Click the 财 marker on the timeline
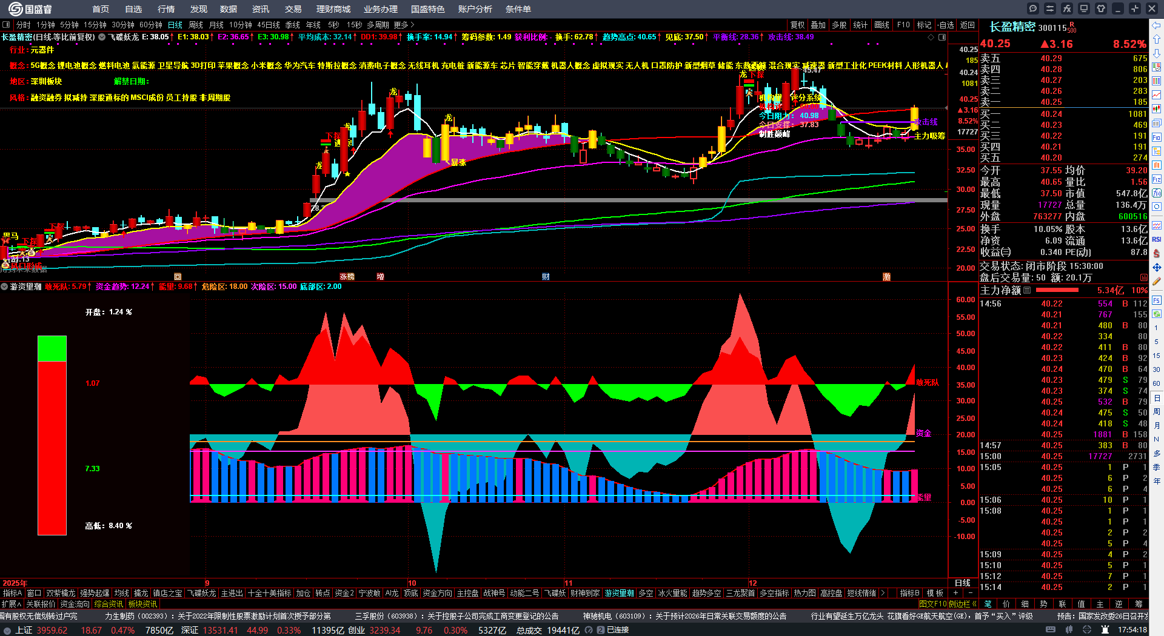 tap(546, 277)
